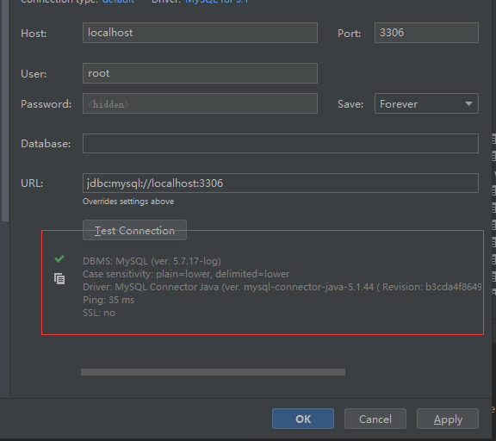Image resolution: width=496 pixels, height=441 pixels.
Task: Click the left panel vertical scrollbar
Action: tap(5, 111)
